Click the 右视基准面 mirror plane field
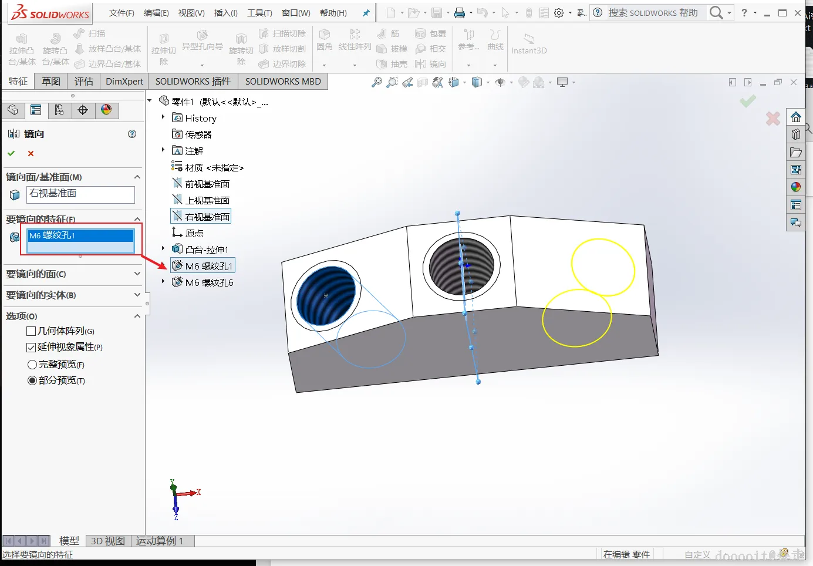The image size is (813, 566). click(x=80, y=194)
